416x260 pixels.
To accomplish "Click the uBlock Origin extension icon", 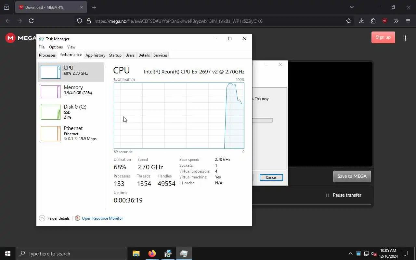I will (385, 21).
